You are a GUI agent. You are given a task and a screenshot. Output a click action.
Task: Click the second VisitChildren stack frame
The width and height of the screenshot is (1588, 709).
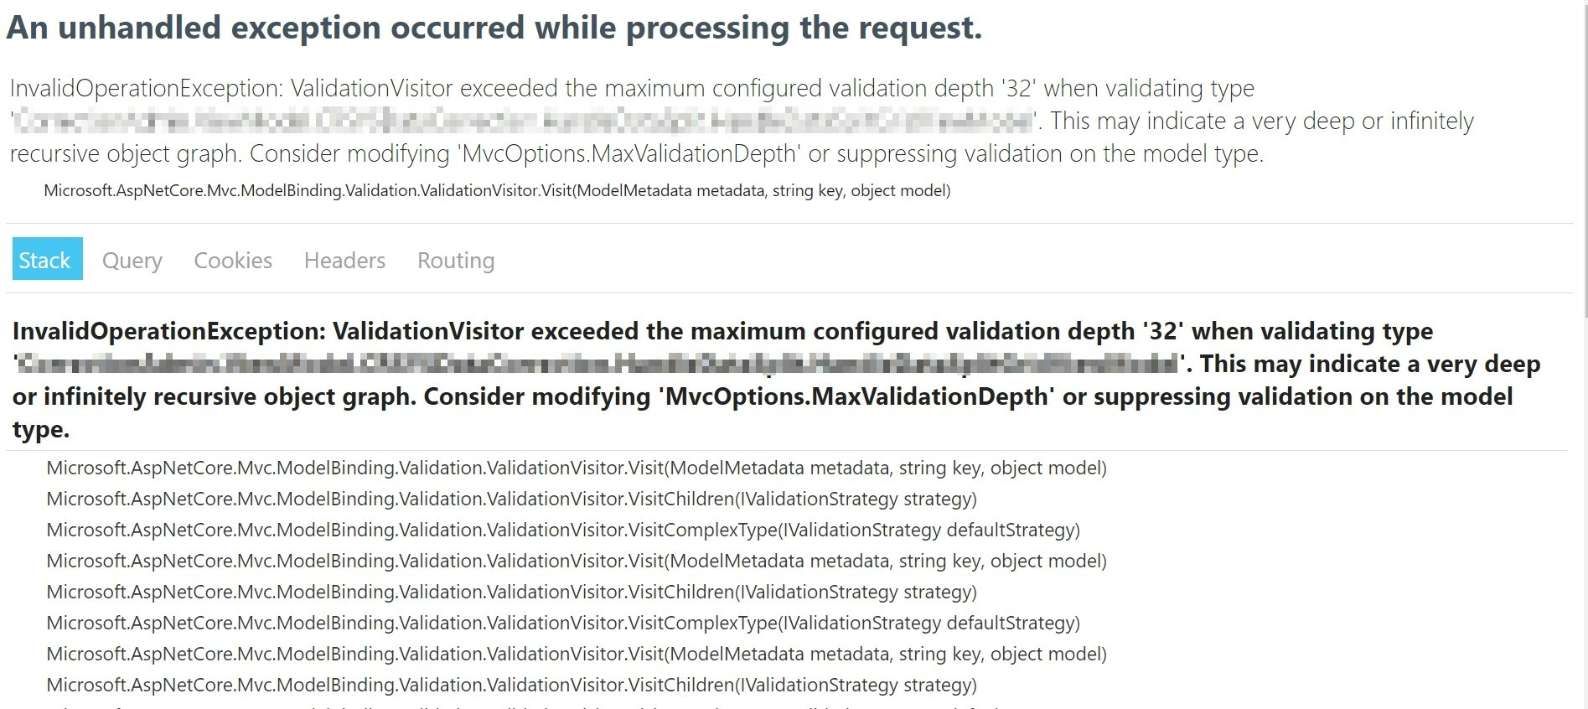(512, 592)
